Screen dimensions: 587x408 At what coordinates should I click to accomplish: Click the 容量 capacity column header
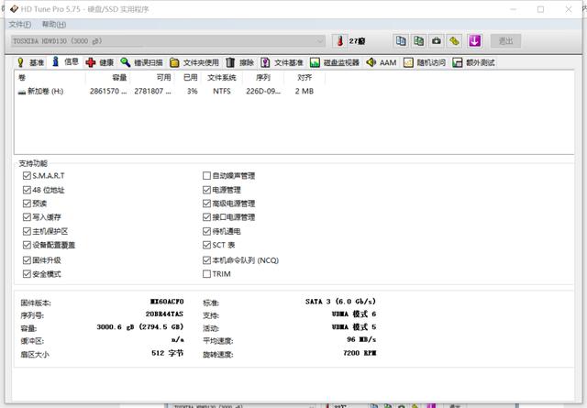tap(108, 78)
